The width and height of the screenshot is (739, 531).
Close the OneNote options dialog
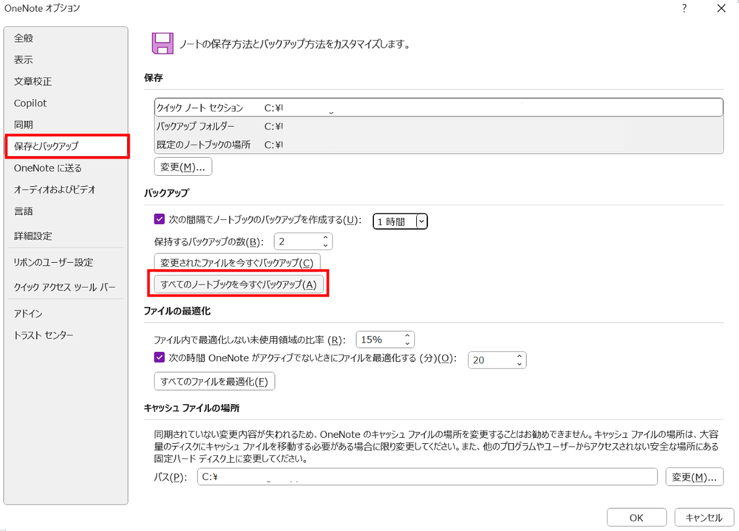coord(721,8)
